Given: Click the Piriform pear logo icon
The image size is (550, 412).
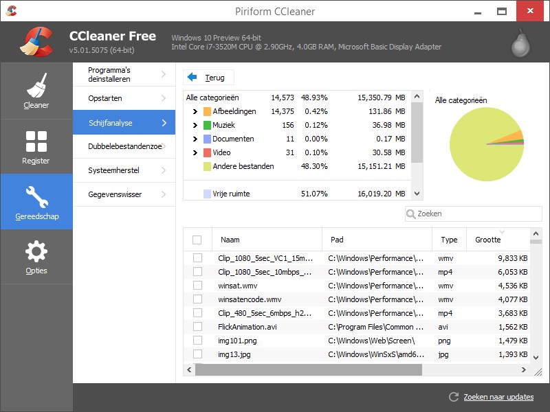Looking at the screenshot, I should point(520,43).
